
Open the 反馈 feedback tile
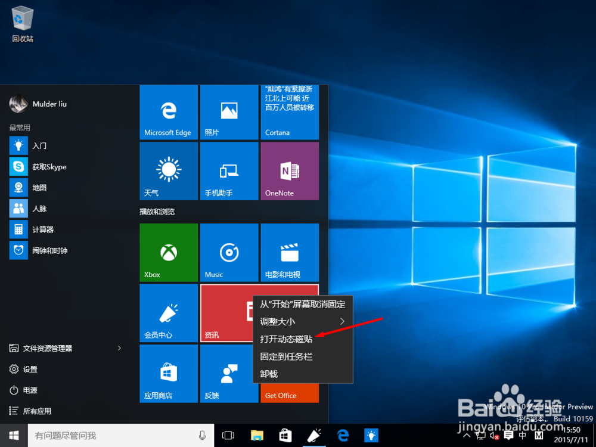point(229,373)
